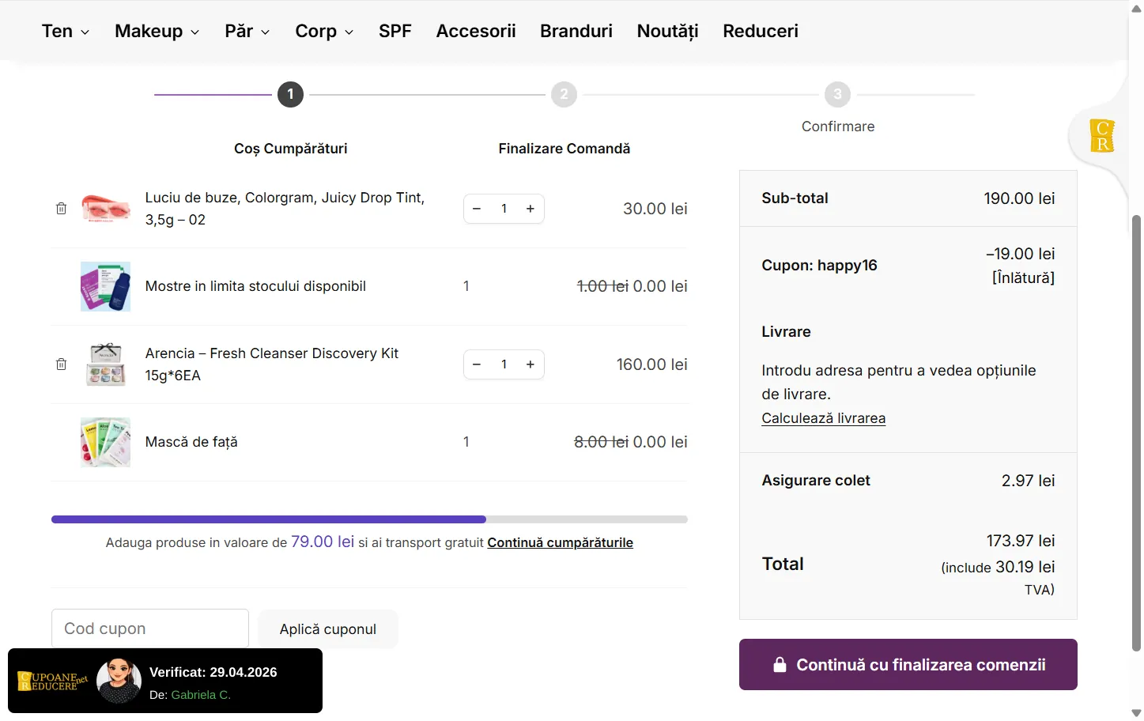Expand the Corp category dropdown

click(324, 31)
